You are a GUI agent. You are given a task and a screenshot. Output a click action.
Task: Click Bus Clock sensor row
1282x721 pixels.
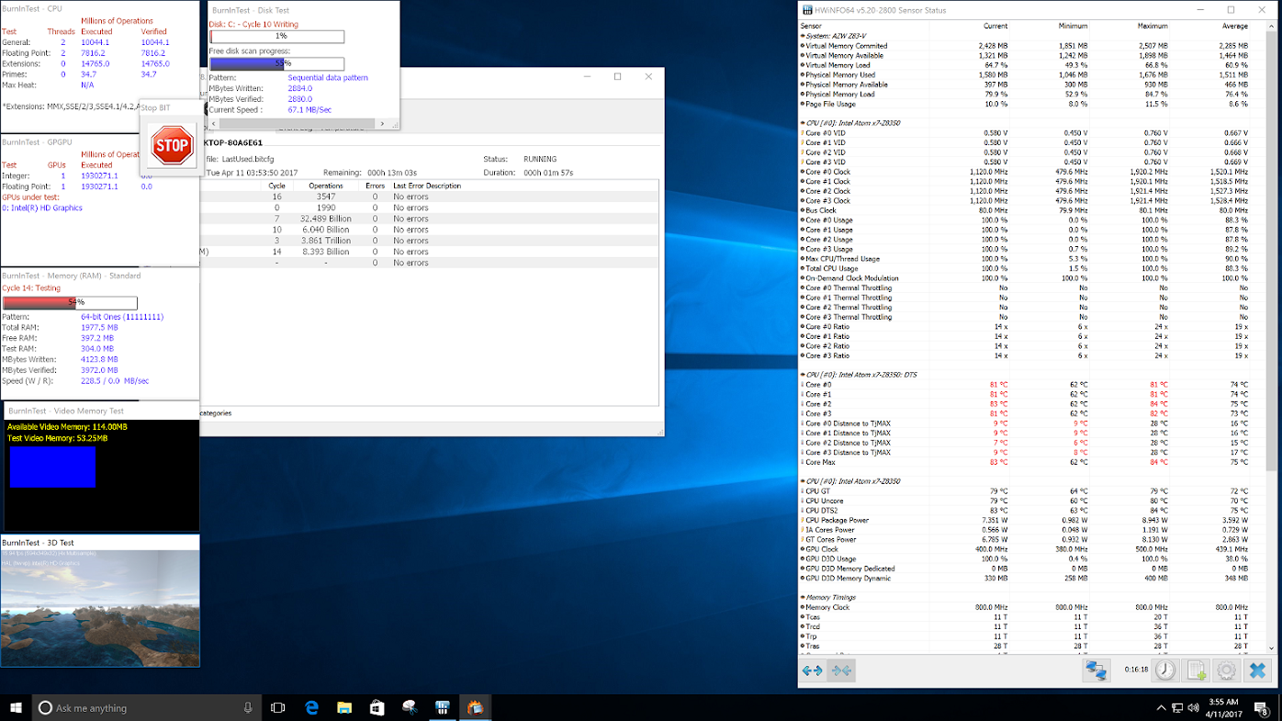point(1024,210)
